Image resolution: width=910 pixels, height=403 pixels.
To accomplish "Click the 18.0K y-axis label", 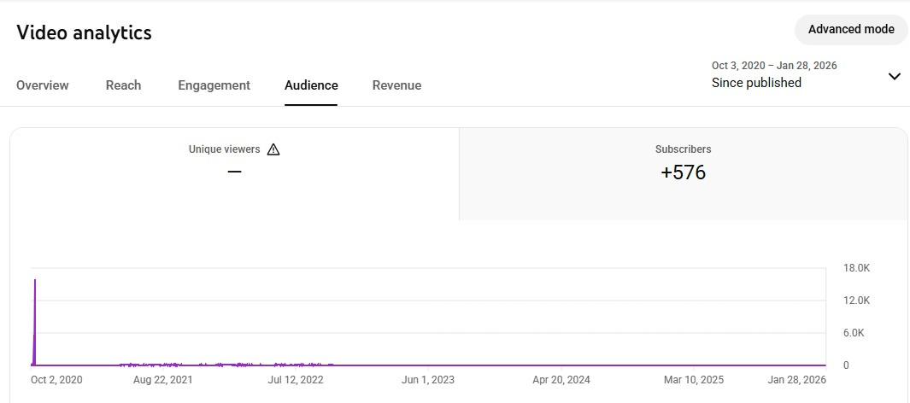I will point(856,268).
